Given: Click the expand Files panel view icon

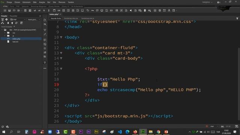Looking at the screenshot, I should pyautogui.click(x=21, y=23).
